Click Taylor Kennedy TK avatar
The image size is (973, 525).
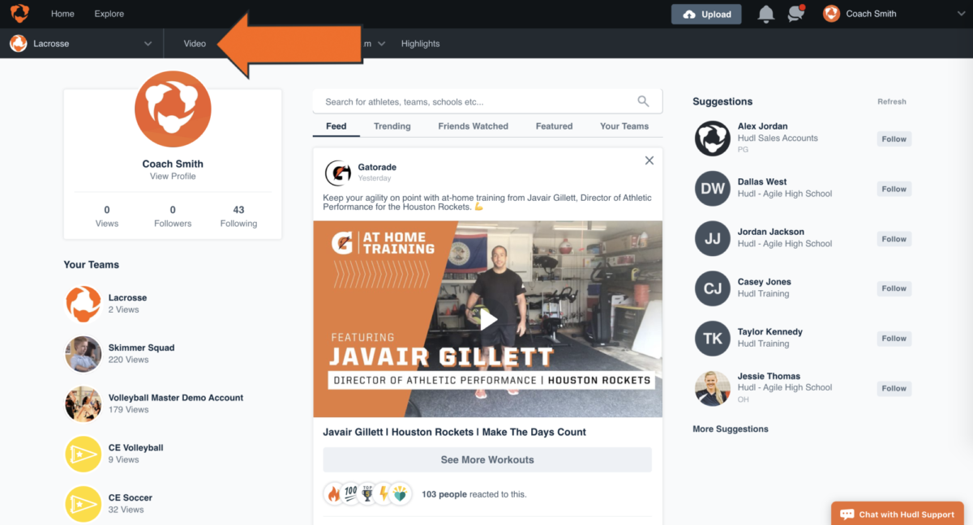click(713, 339)
